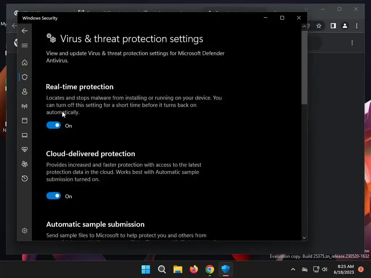This screenshot has width=371, height=278.
Task: Click the scroll down arrow in Windows Security
Action: [x=304, y=238]
